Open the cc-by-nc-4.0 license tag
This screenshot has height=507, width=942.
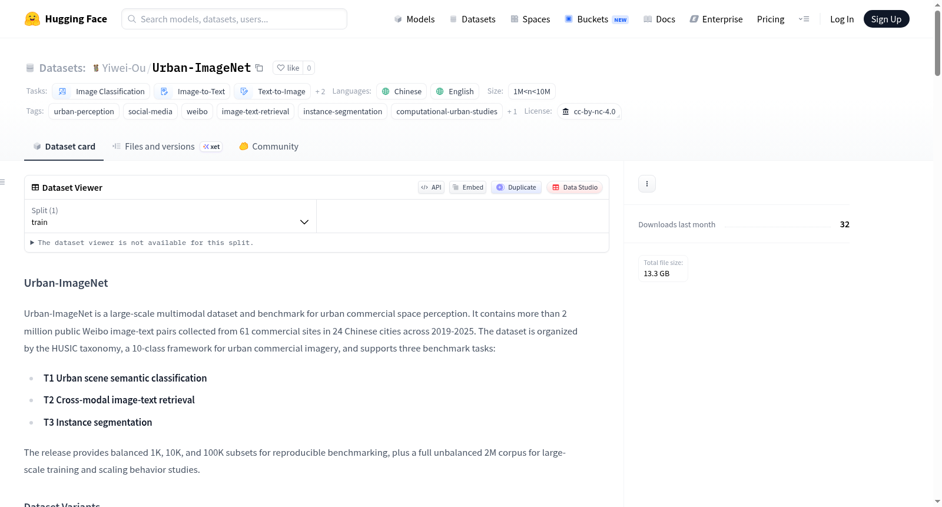[x=589, y=111]
